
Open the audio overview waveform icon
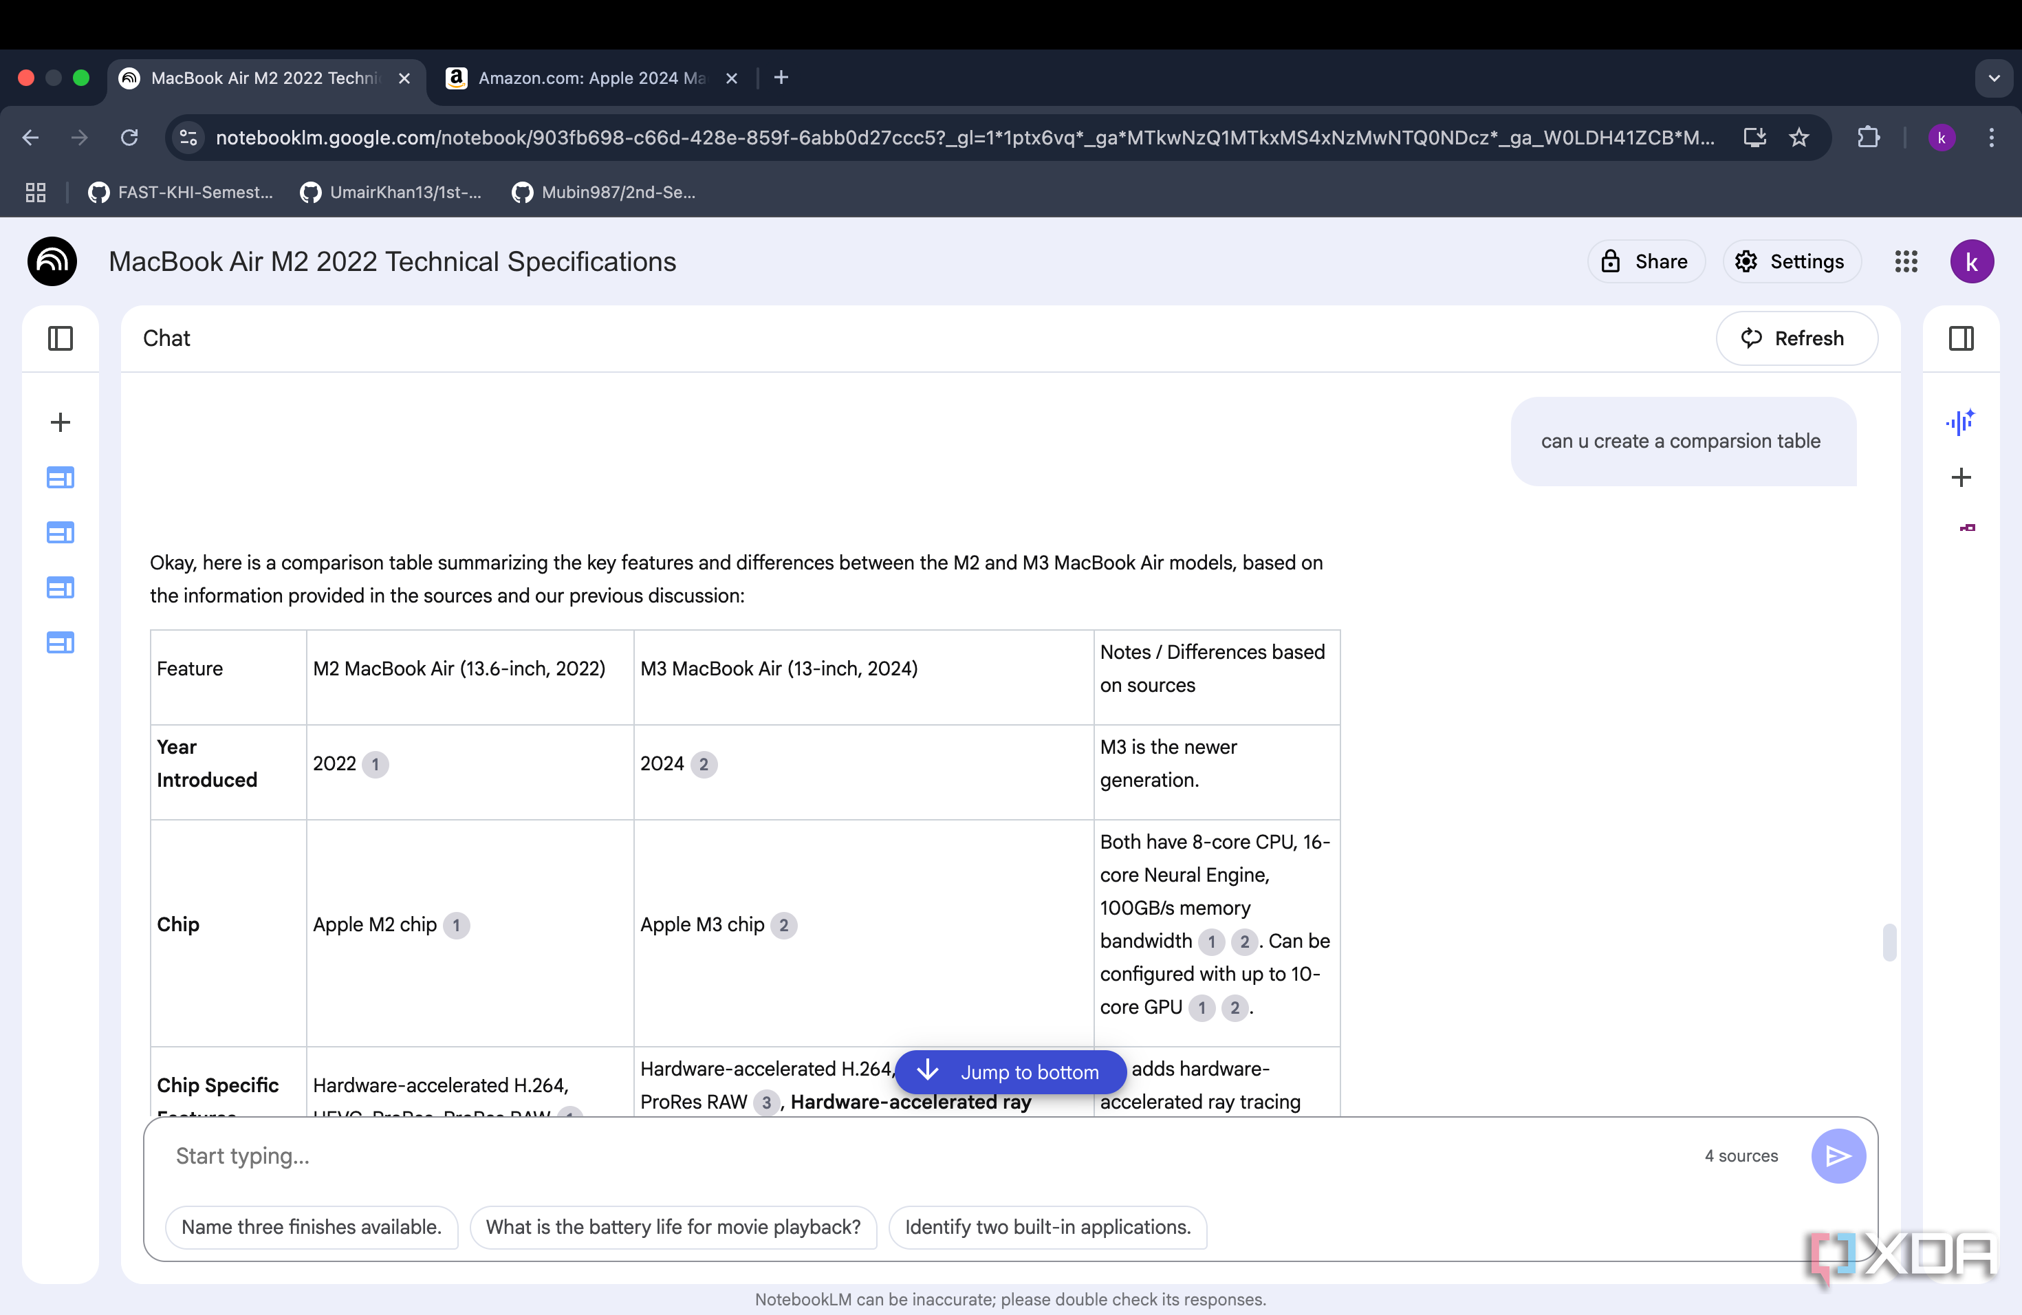pos(1961,422)
